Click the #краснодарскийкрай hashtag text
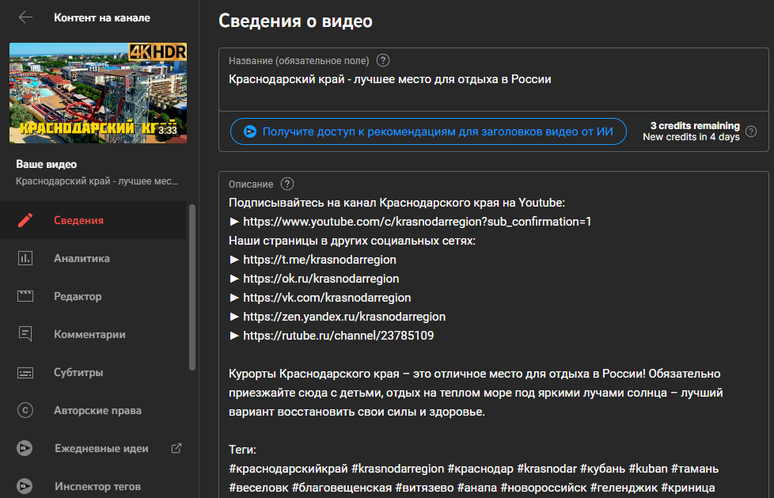This screenshot has width=774, height=498. point(287,468)
